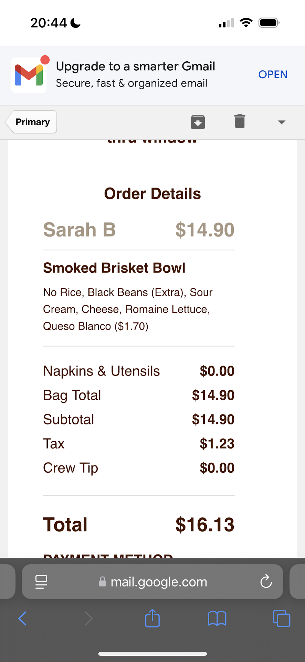Tap the home indicator bar
Viewport: 305px width, 662px height.
tap(152, 654)
